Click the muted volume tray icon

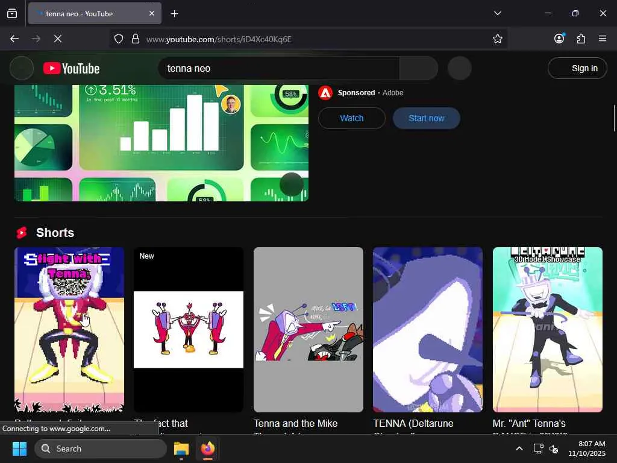(x=553, y=449)
